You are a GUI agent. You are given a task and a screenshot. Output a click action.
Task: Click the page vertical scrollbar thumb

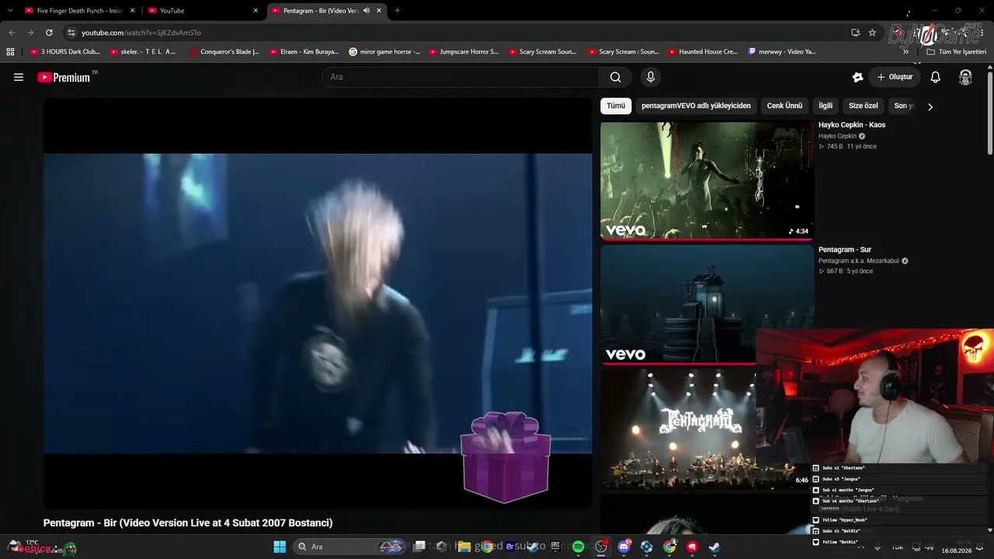click(x=990, y=112)
